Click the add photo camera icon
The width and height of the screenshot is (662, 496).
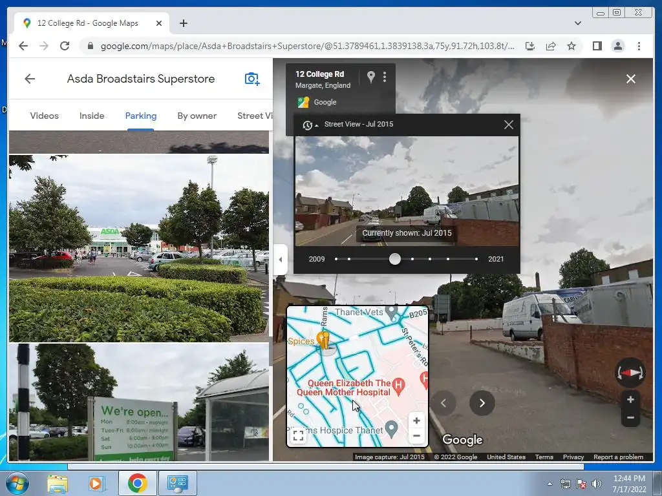click(x=252, y=78)
